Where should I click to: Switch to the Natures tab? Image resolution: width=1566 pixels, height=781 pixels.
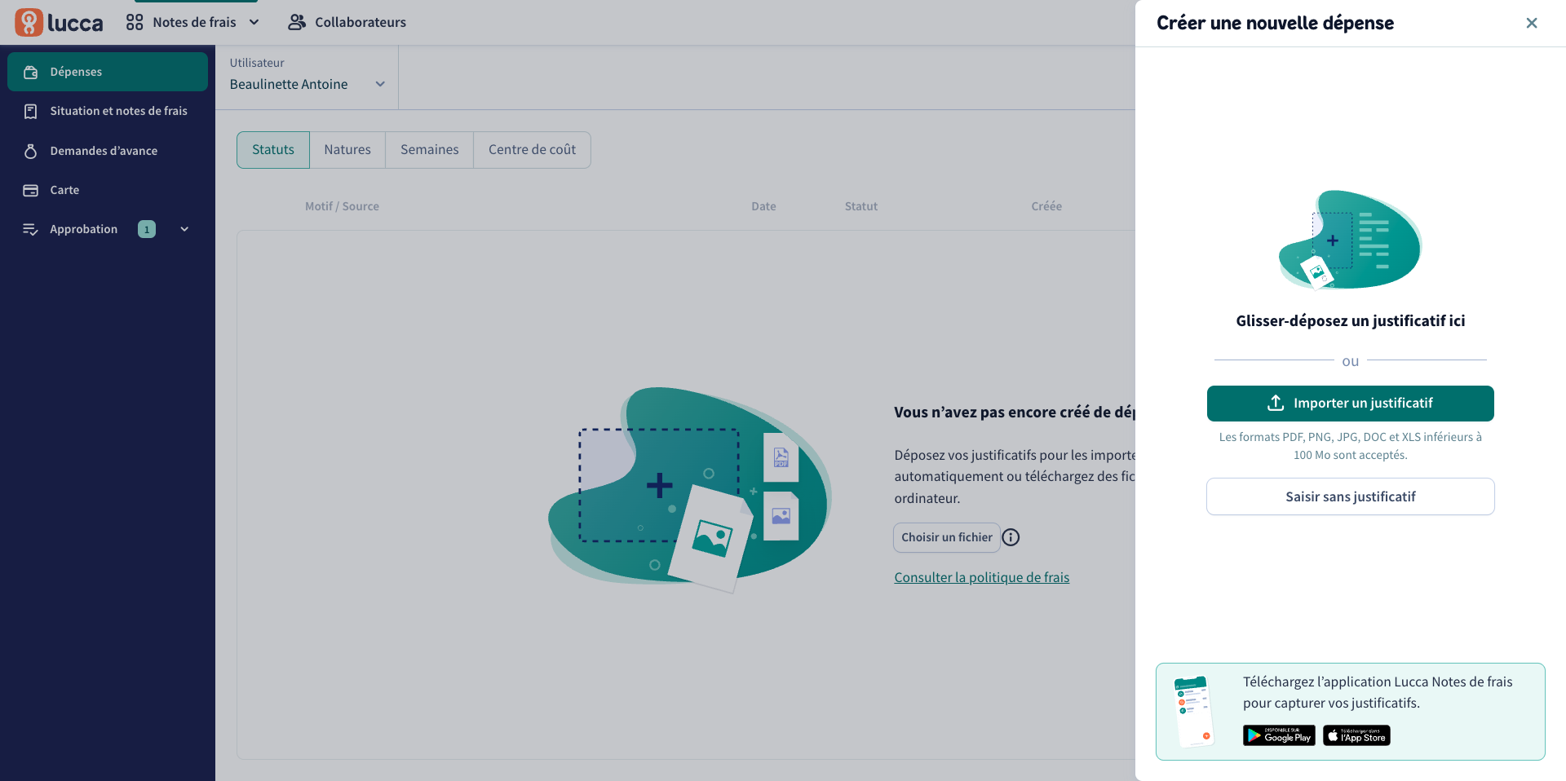tap(347, 150)
